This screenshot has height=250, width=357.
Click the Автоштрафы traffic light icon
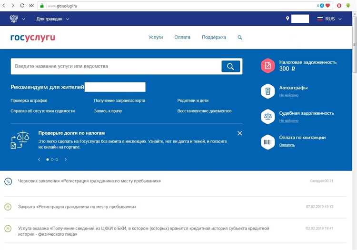click(268, 91)
